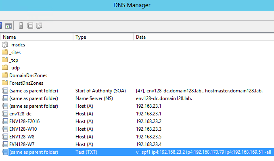Click record icon for ENV128-E2016
274x161 pixels.
click(5, 121)
